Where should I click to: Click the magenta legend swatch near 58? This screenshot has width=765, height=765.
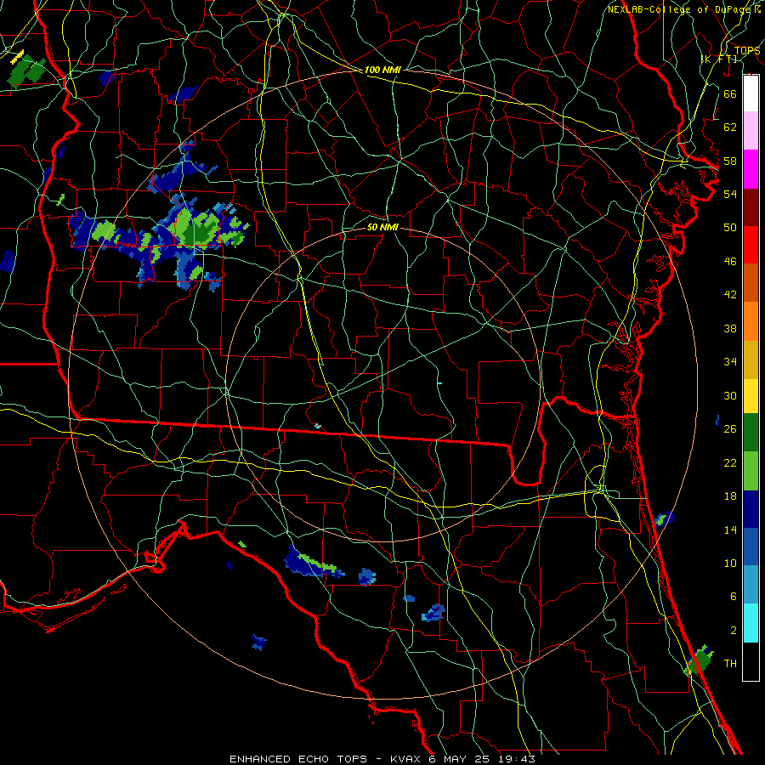tap(751, 169)
